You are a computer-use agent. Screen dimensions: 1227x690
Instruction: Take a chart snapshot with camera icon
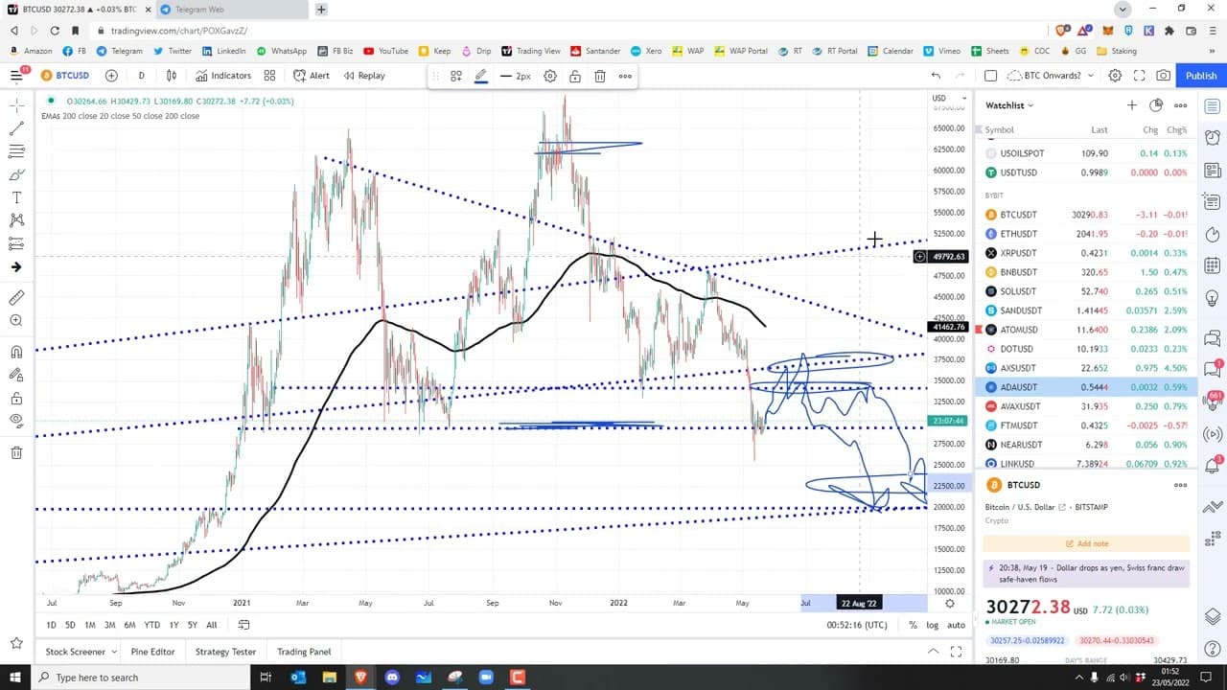point(1163,76)
